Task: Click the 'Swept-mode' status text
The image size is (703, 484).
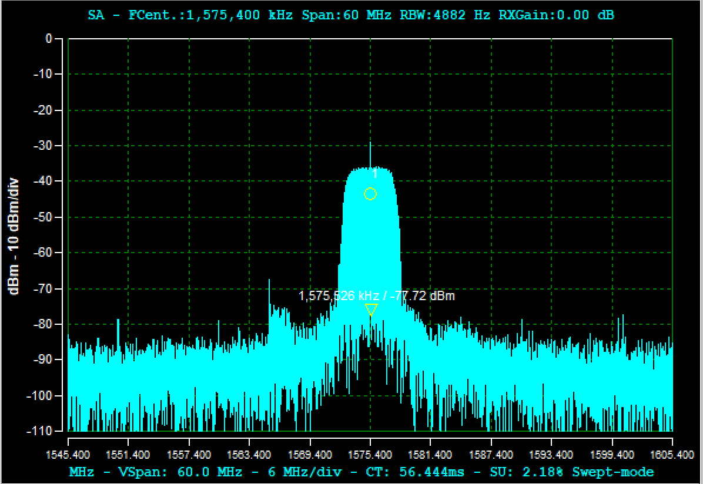Action: tap(613, 472)
